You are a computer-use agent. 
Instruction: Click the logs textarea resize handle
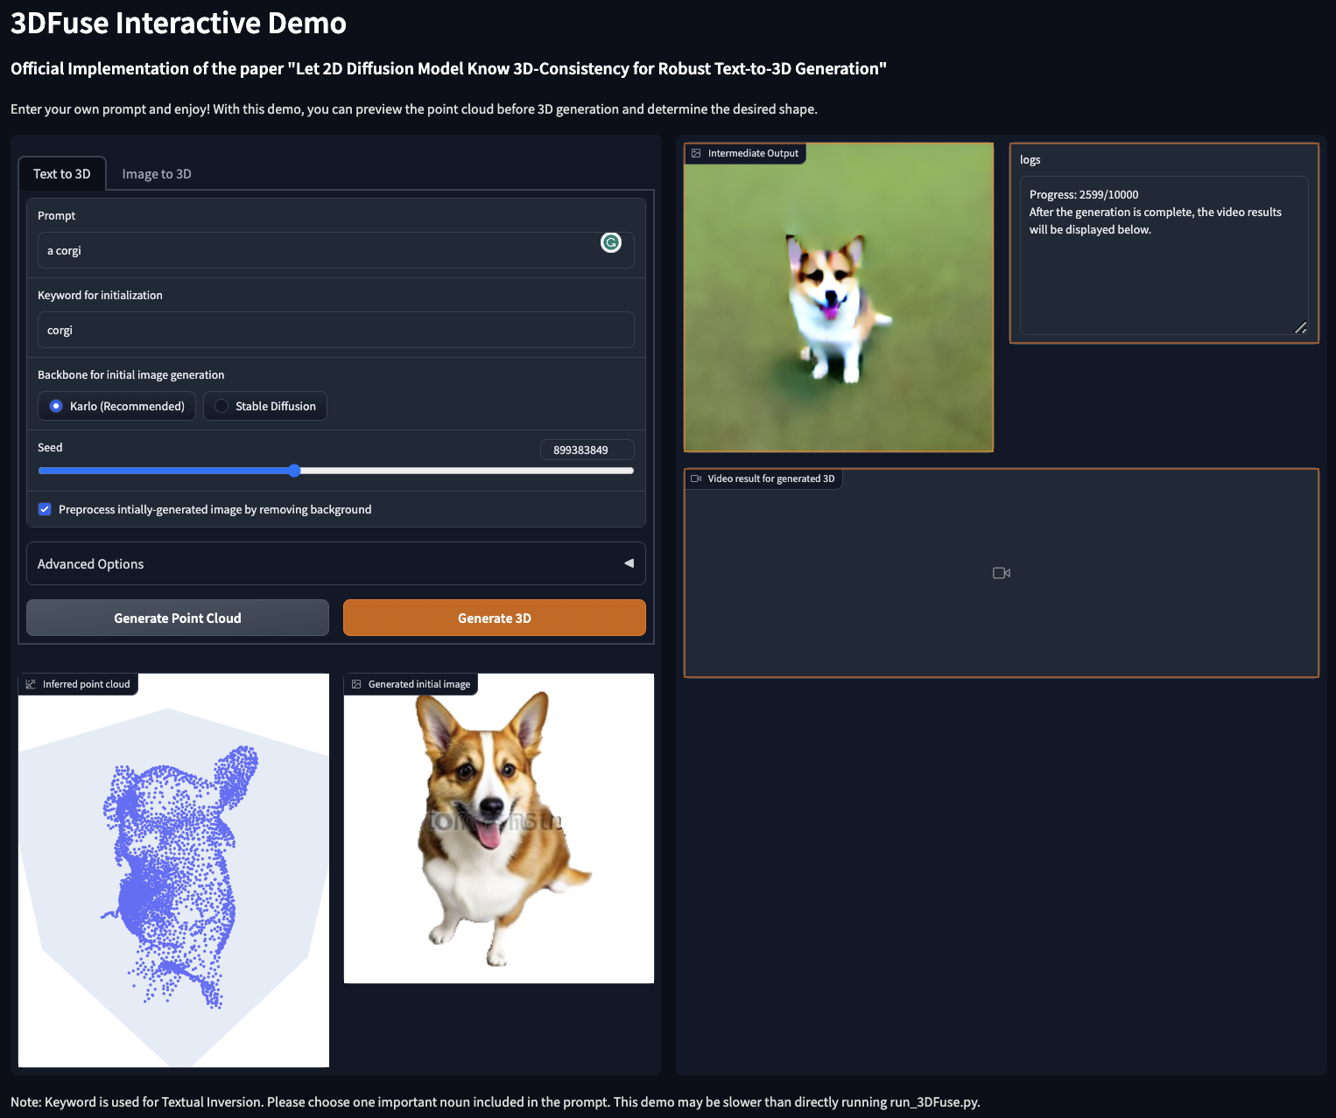[1300, 327]
